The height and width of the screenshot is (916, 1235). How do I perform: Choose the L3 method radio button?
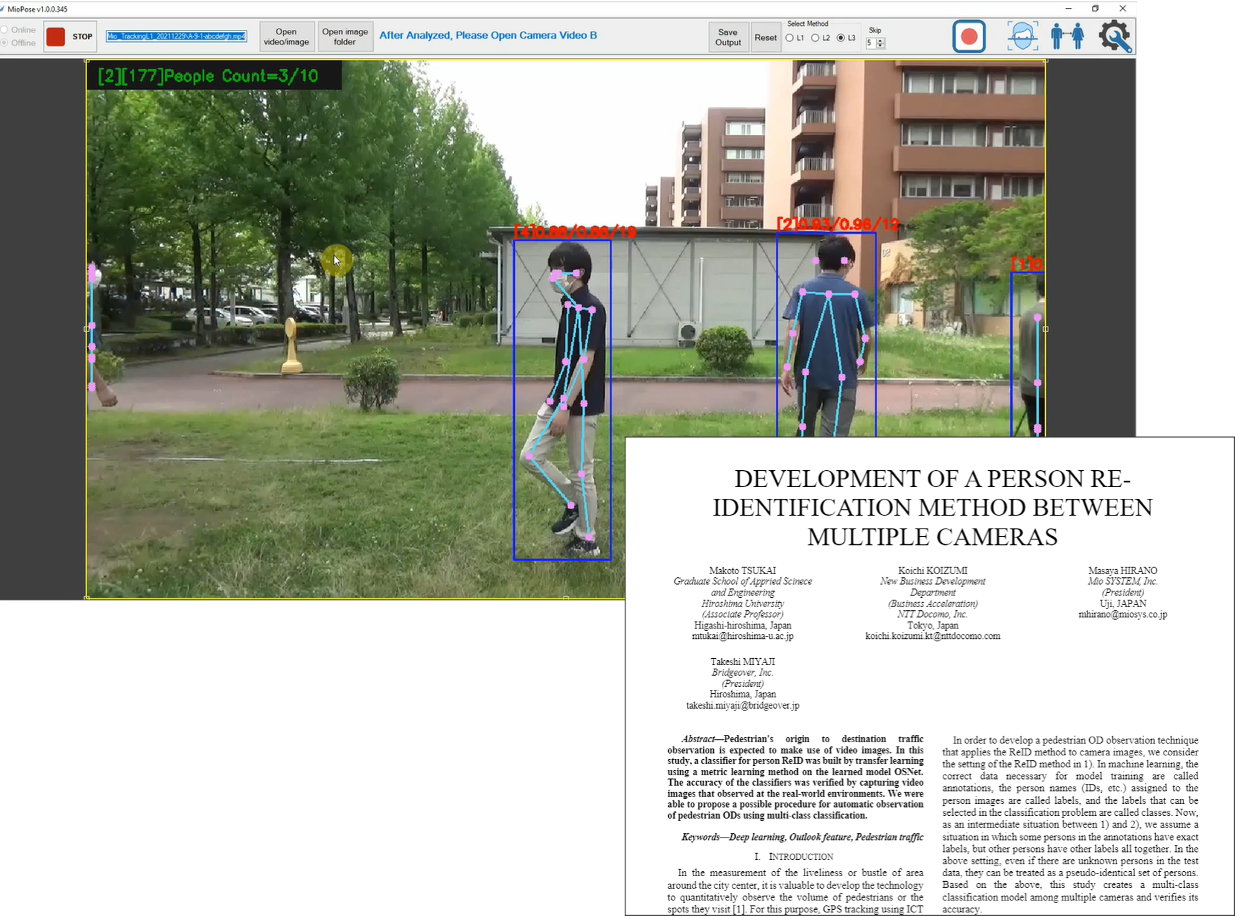841,39
